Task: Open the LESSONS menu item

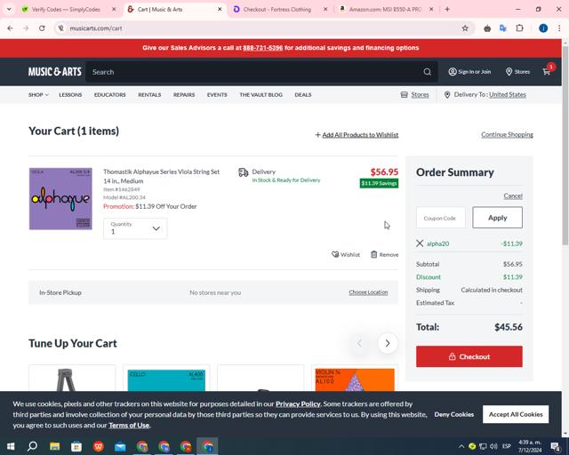Action: click(70, 95)
